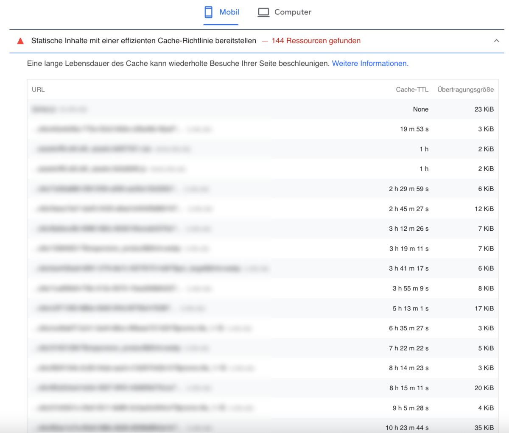
Task: Select the 4 KiB size cell
Action: pos(486,408)
